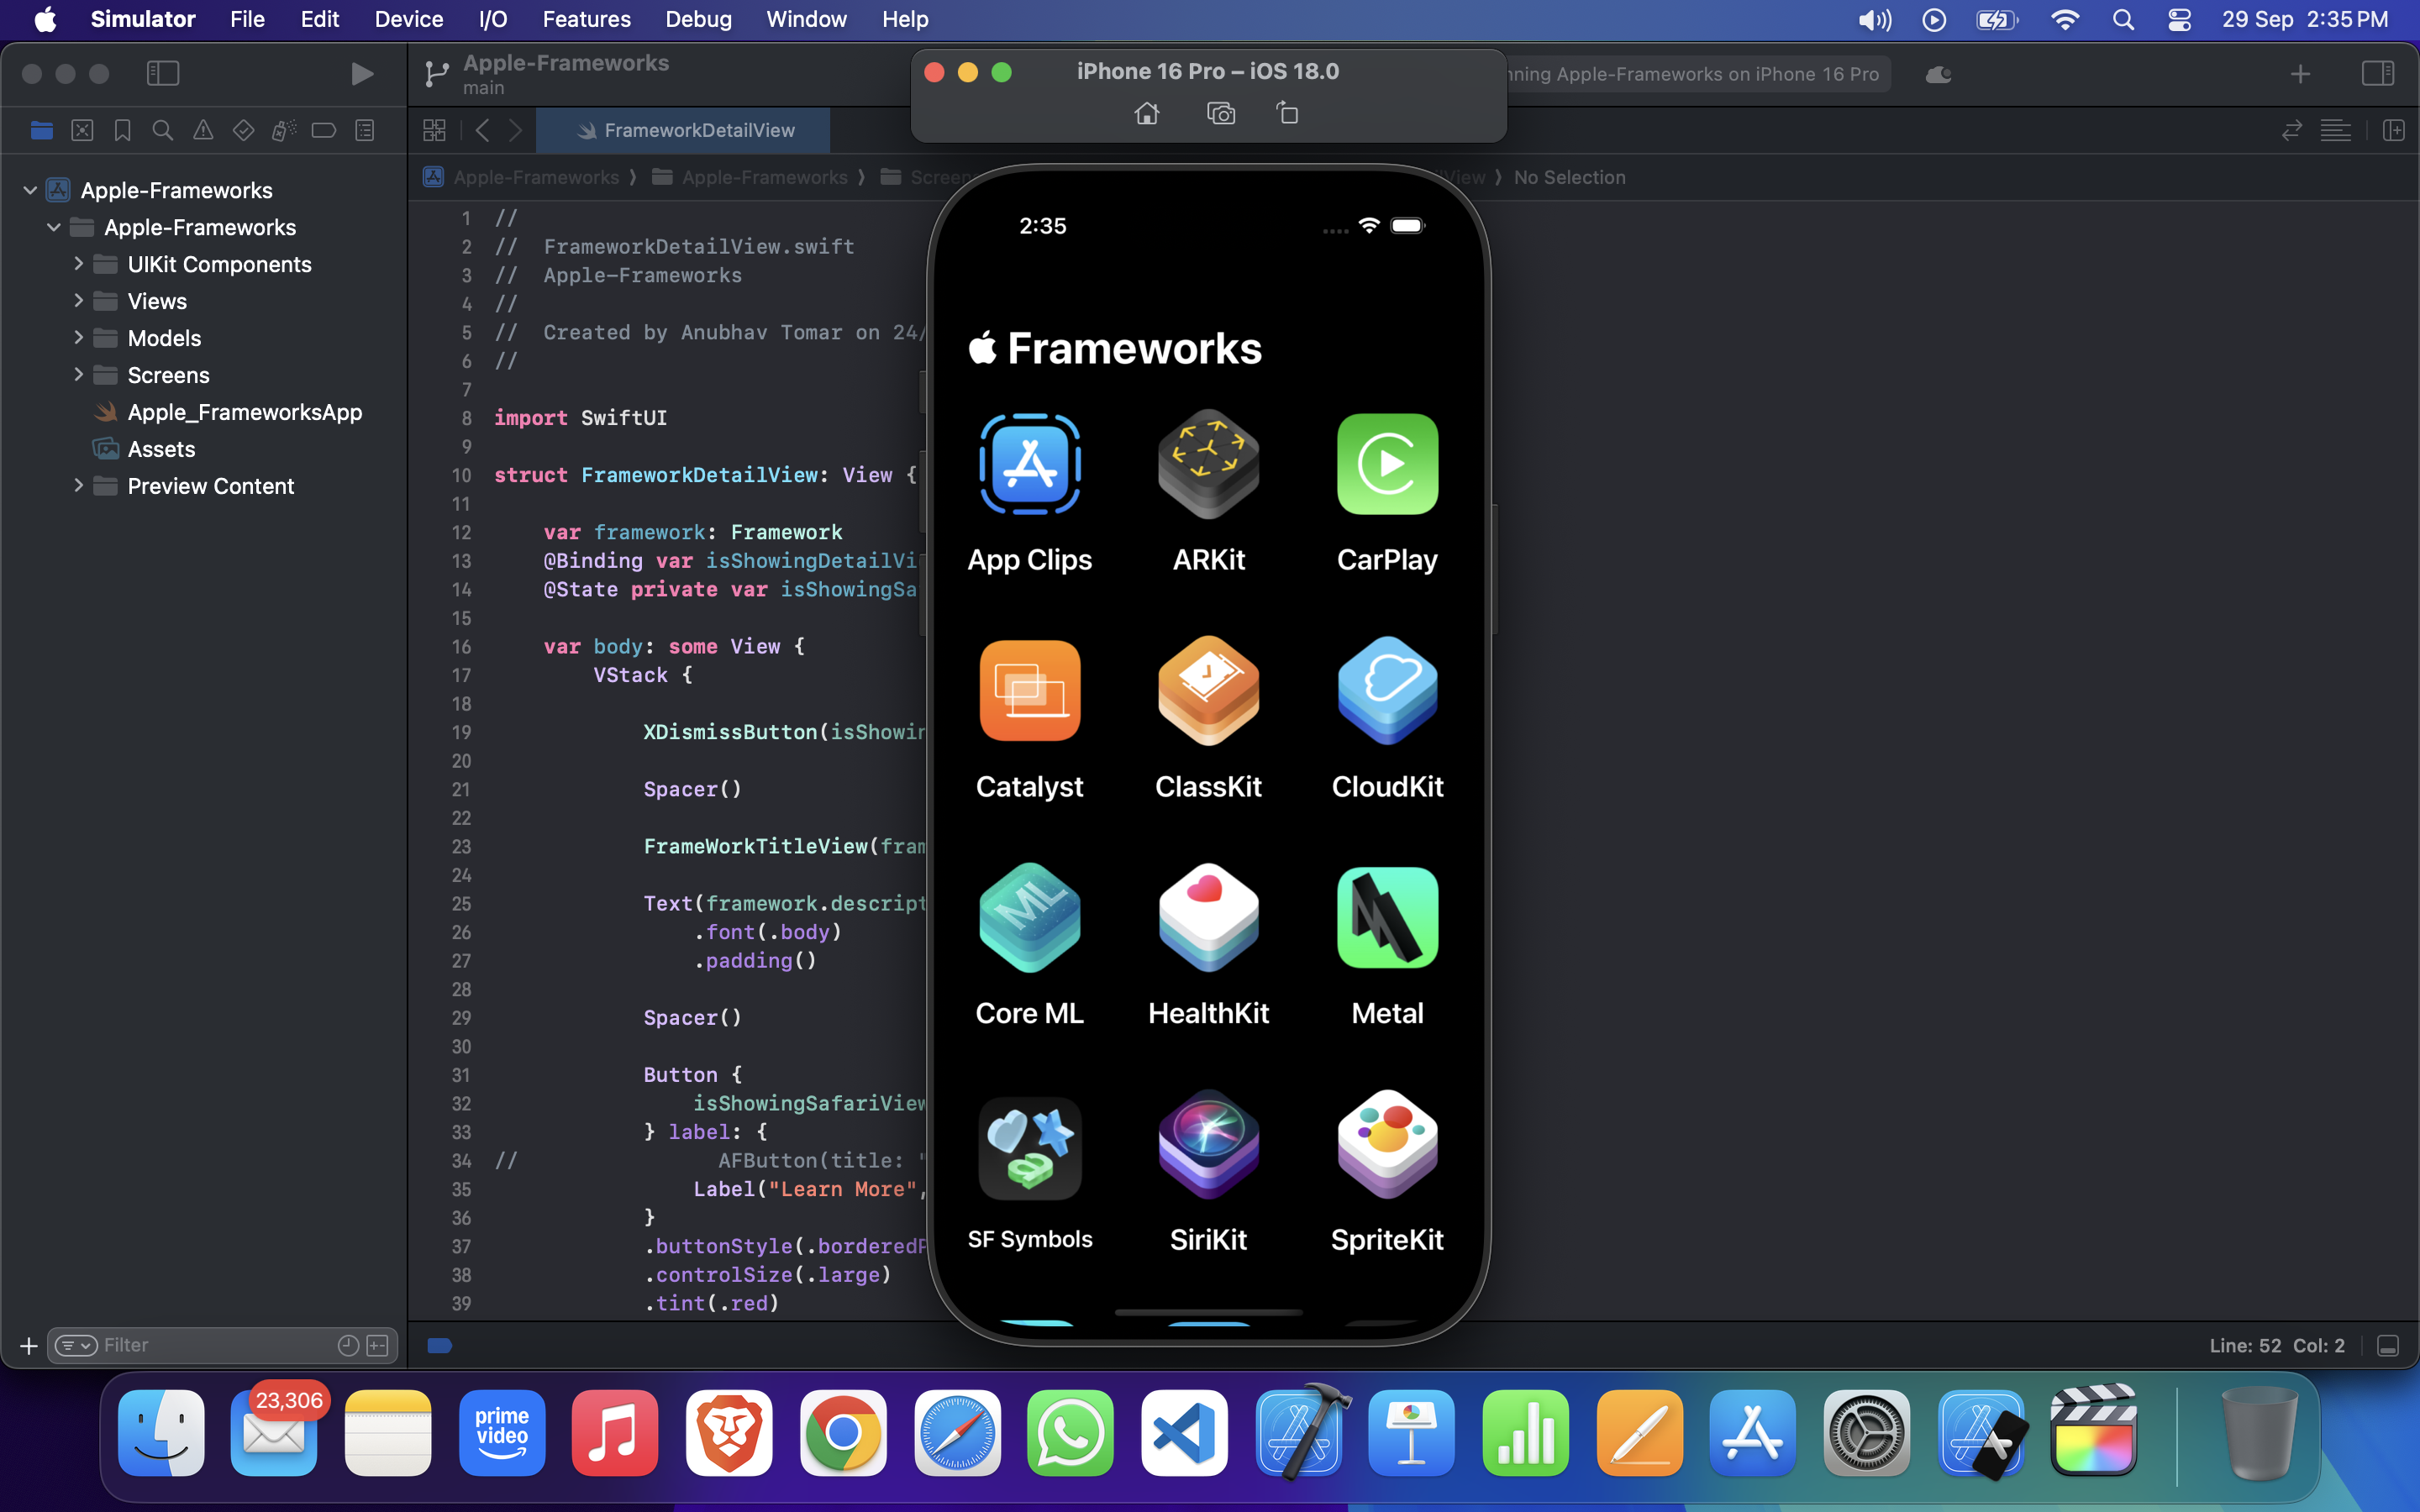The image size is (2420, 1512).
Task: Launch HealthKit from the Frameworks grid
Action: click(1208, 917)
